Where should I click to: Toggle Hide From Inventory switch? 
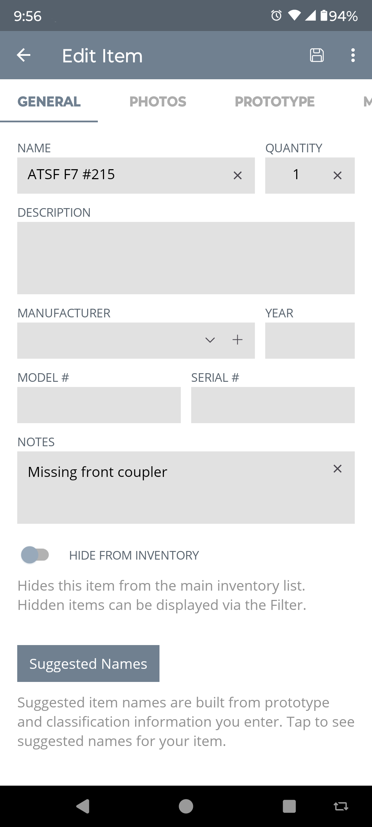[x=35, y=555]
